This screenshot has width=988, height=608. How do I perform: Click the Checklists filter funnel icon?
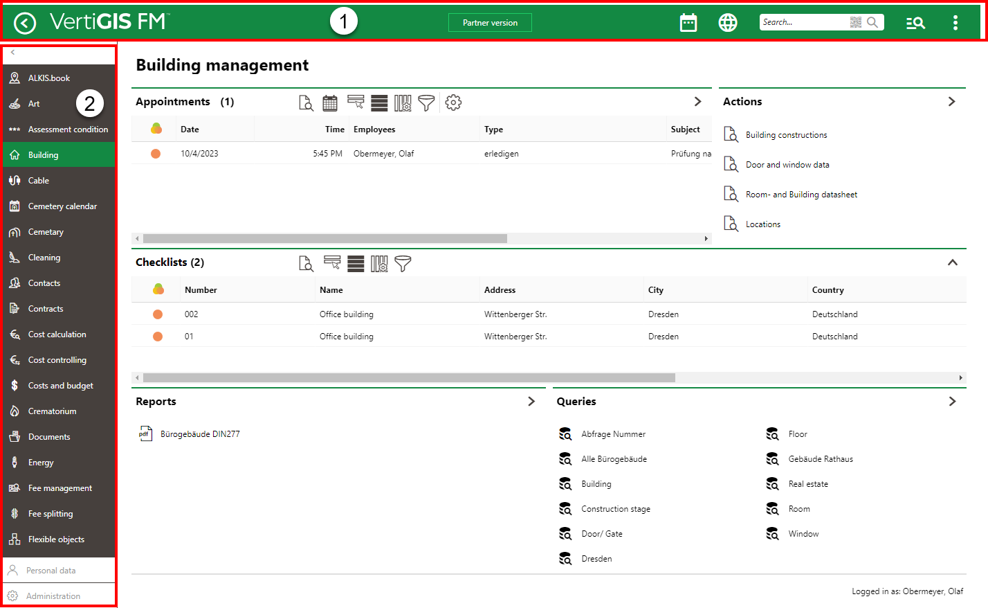[x=403, y=264]
